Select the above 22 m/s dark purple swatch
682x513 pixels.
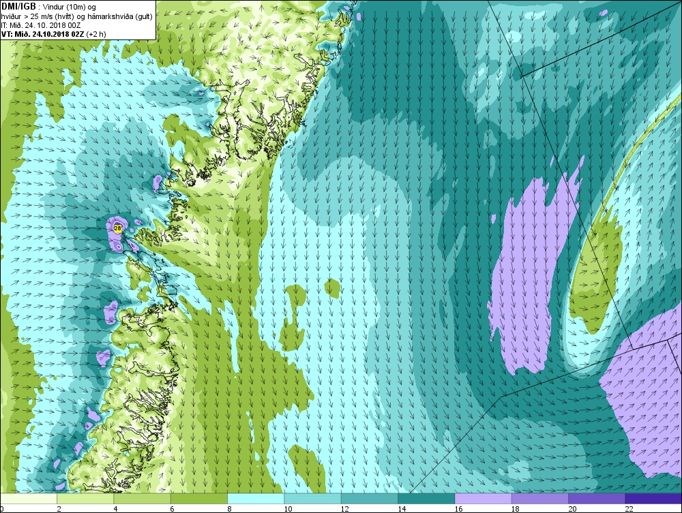point(653,498)
